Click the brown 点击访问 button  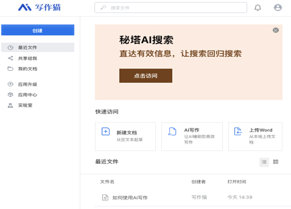pos(146,76)
